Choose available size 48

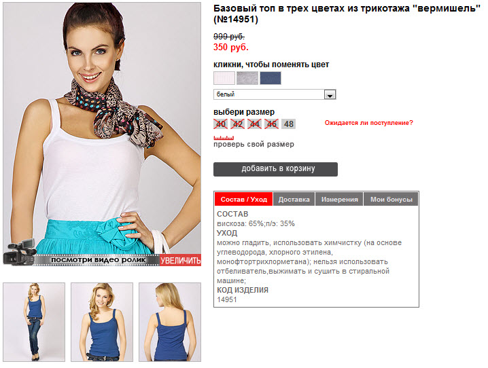pyautogui.click(x=288, y=124)
